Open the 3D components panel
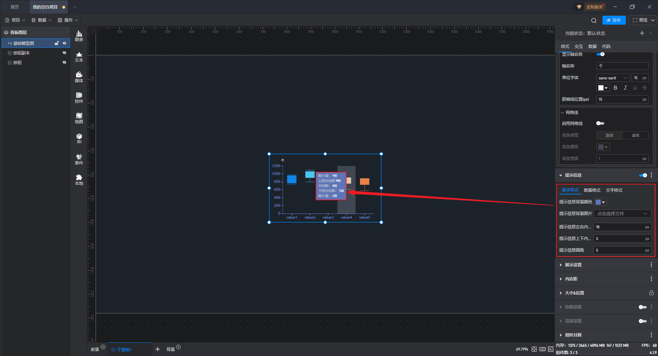The height and width of the screenshot is (356, 658). click(79, 138)
